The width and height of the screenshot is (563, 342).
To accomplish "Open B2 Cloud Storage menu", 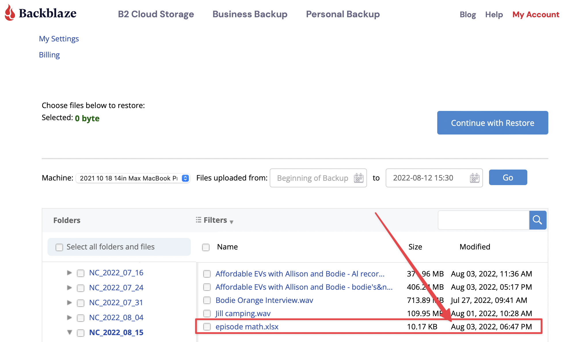I will pyautogui.click(x=156, y=14).
